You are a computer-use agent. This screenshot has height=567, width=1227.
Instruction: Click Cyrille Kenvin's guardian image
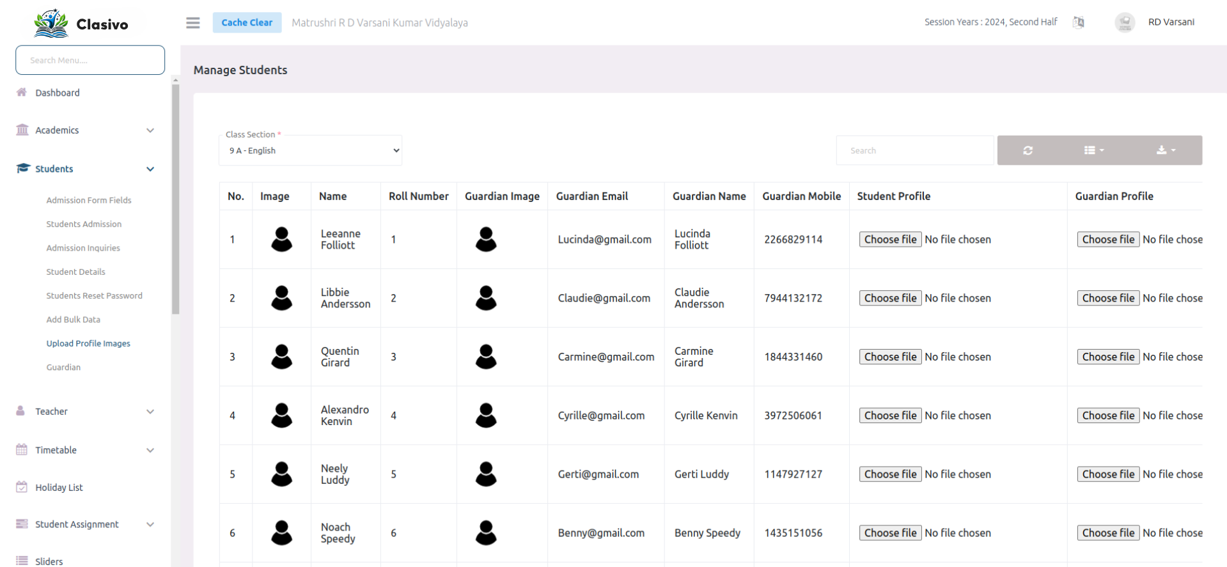tap(486, 416)
